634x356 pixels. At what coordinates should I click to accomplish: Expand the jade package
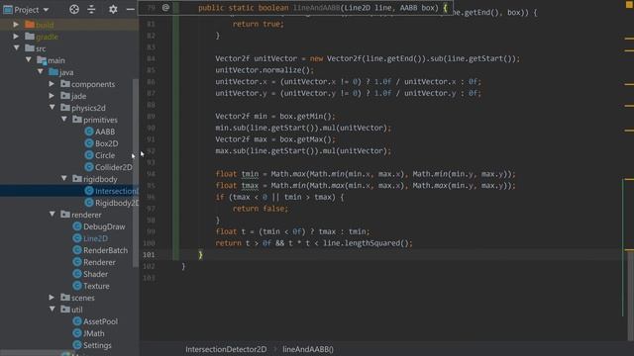(52, 96)
